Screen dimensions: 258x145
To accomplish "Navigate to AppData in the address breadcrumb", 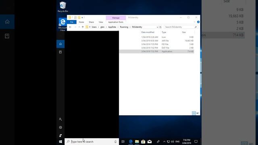I will 112,27.
